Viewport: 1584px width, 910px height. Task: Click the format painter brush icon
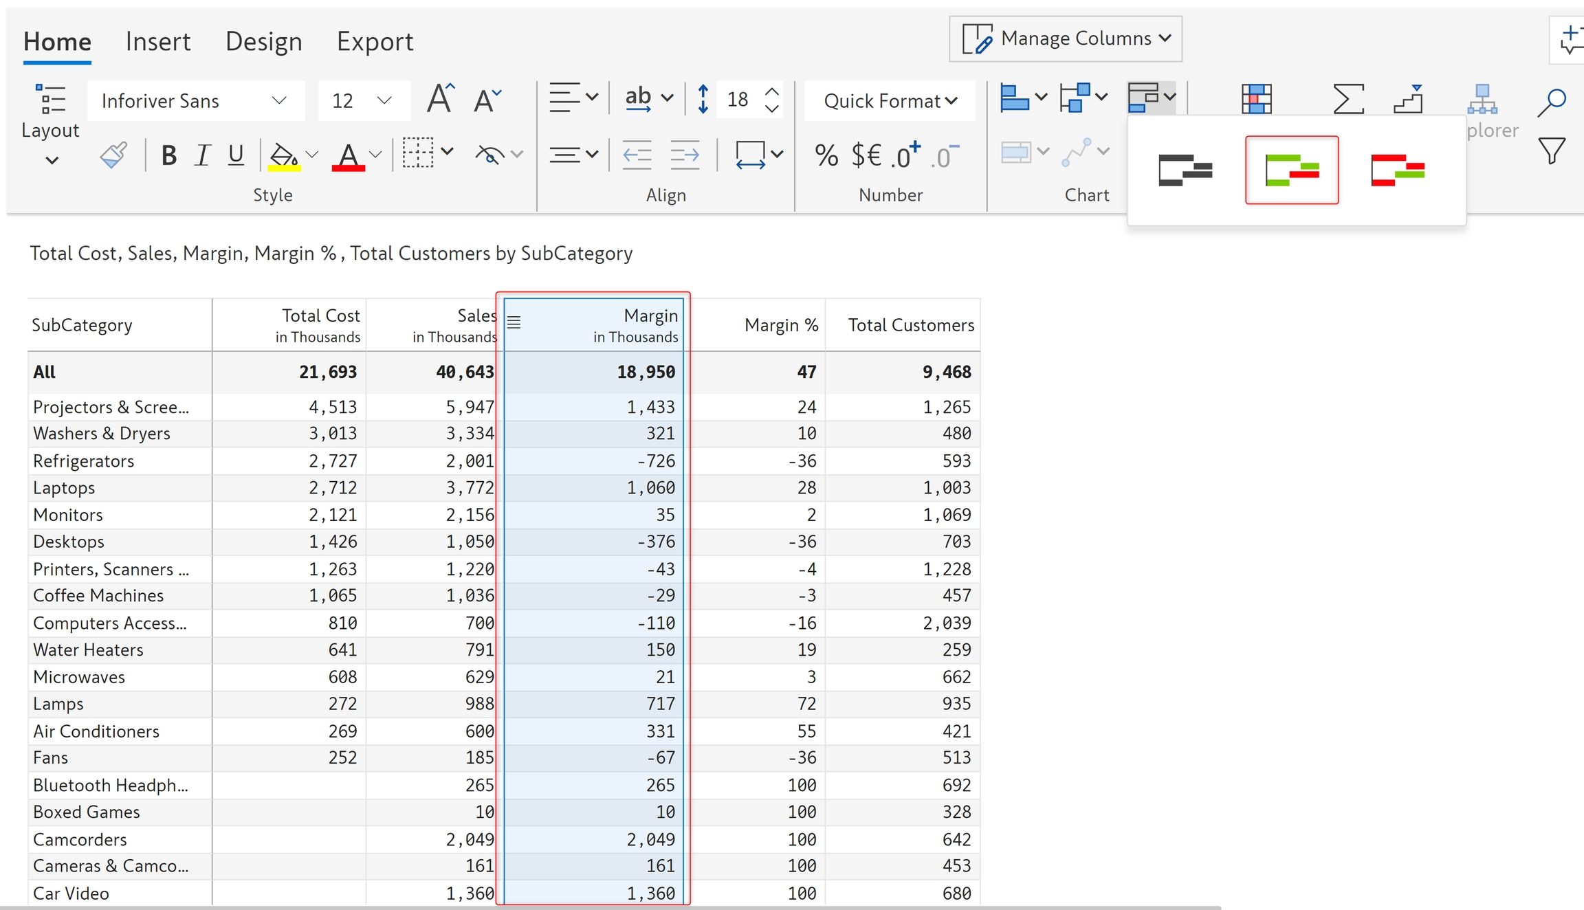point(113,155)
